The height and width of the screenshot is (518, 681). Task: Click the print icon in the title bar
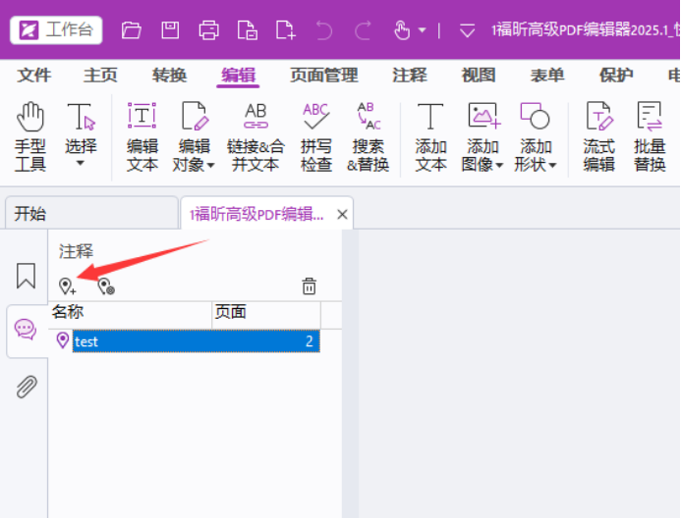click(208, 30)
